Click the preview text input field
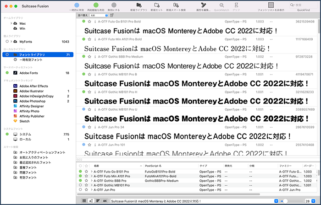The width and height of the screenshot is (321, 205). point(192,201)
